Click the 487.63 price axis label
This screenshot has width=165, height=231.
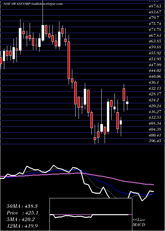pos(154,6)
